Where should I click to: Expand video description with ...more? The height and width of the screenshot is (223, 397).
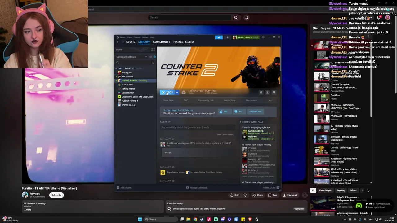pos(28,210)
